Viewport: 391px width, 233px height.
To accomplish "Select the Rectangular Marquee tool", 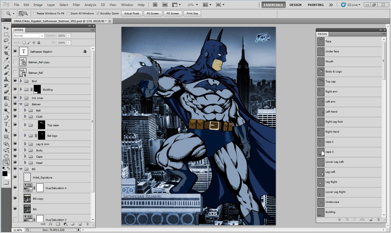I will [6, 34].
